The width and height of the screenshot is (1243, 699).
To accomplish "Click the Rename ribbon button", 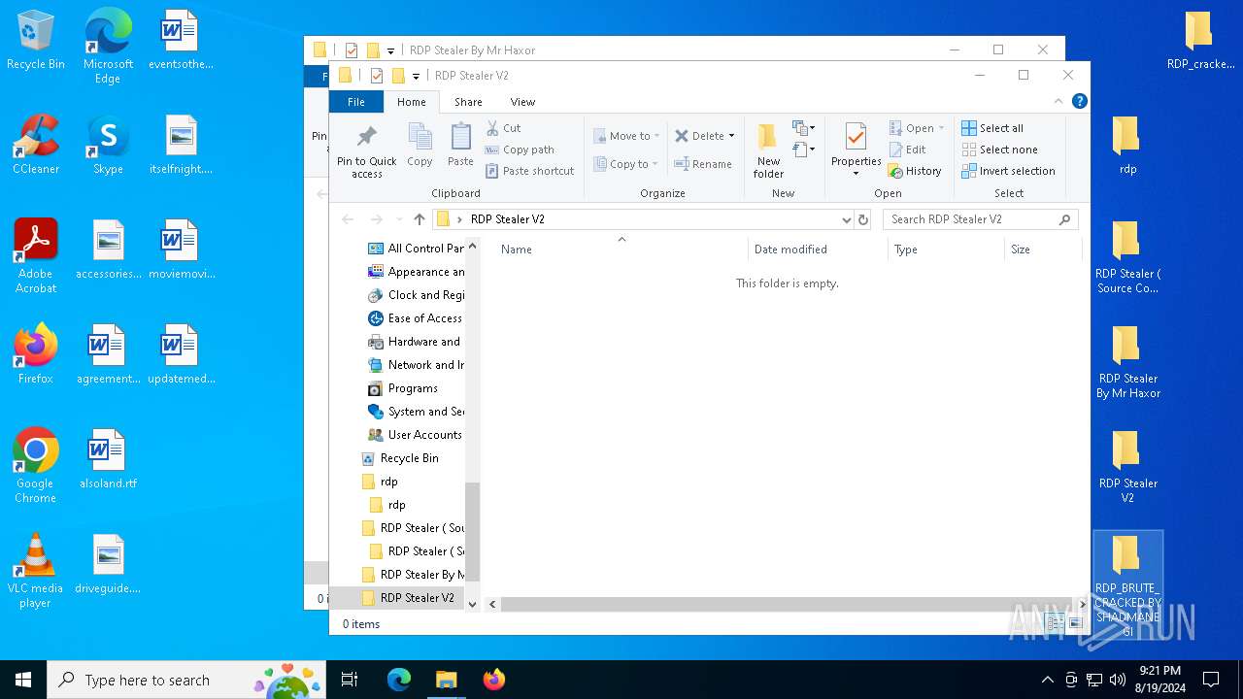I will tap(704, 164).
